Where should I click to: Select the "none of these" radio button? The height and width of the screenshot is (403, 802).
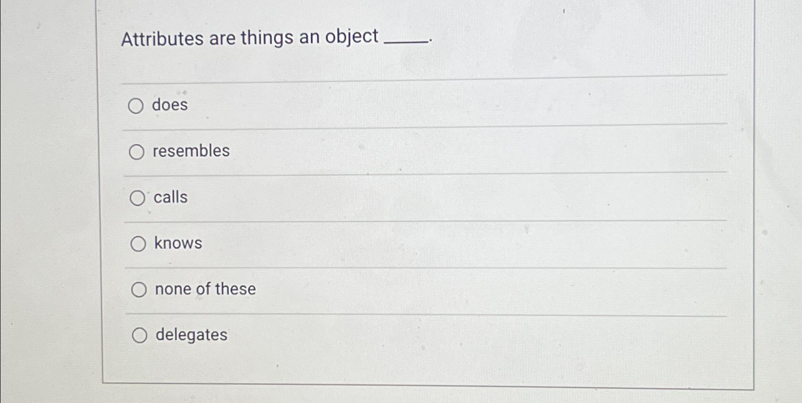point(140,289)
